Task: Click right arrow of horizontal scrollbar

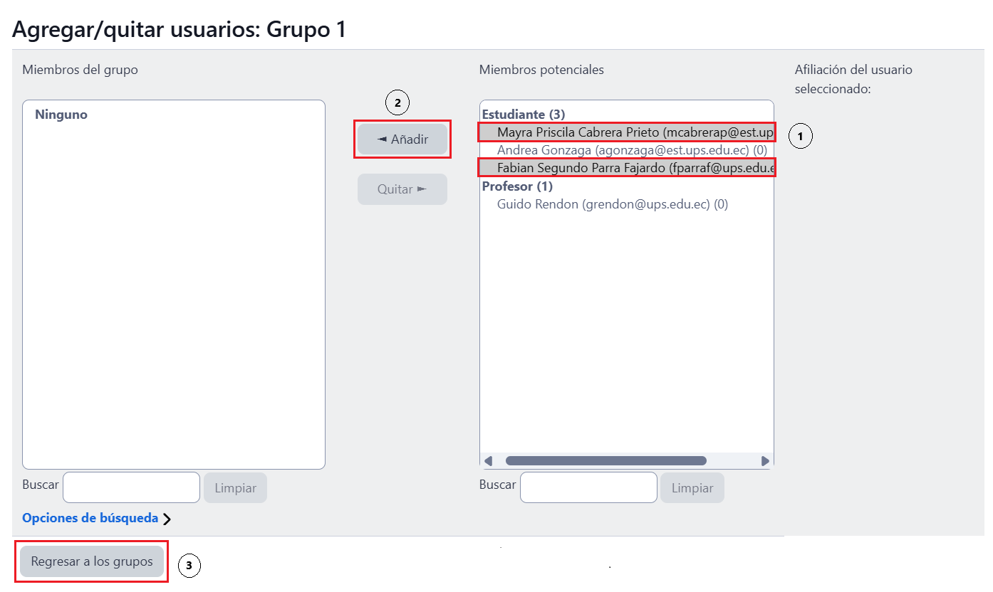Action: [766, 460]
